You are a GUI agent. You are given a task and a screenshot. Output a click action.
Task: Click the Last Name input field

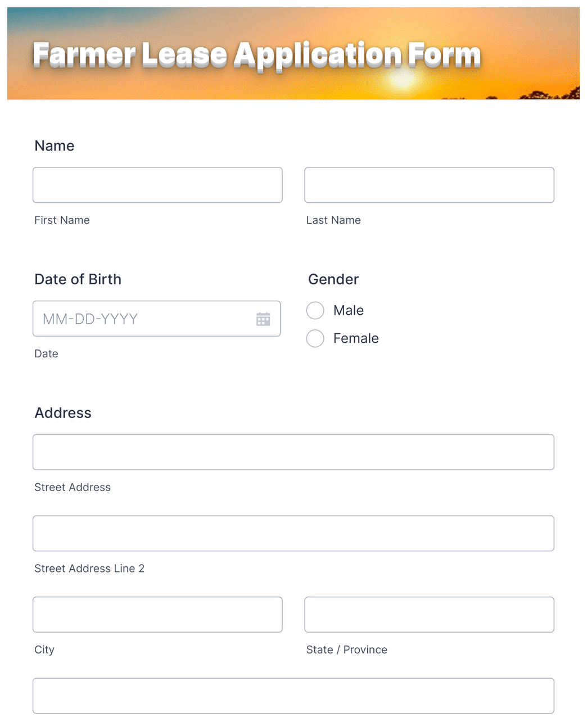point(429,185)
